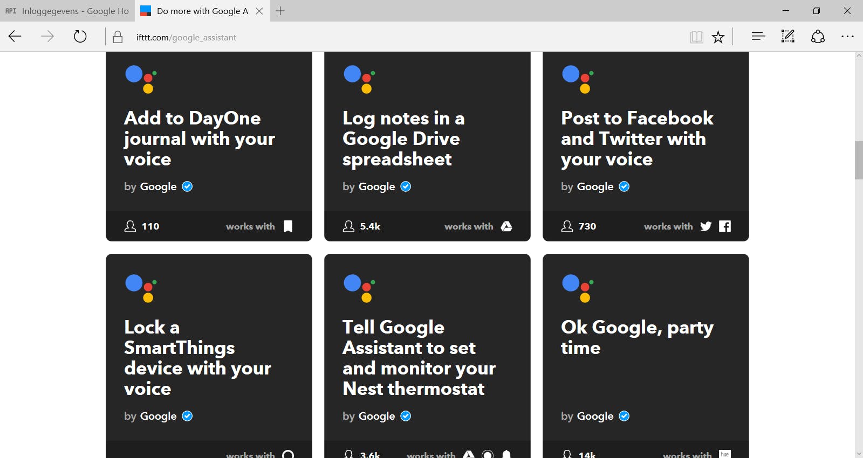Click Google Assistant logo on Facebook and Twitter card
The height and width of the screenshot is (458, 863).
pyautogui.click(x=578, y=79)
